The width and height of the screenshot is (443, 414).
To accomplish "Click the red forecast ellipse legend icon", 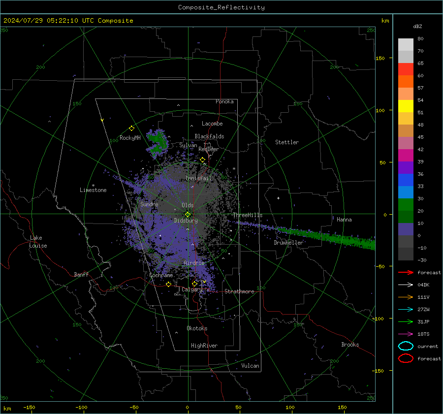I will click(x=406, y=358).
